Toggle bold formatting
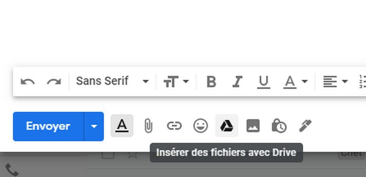366x177 pixels. point(212,81)
